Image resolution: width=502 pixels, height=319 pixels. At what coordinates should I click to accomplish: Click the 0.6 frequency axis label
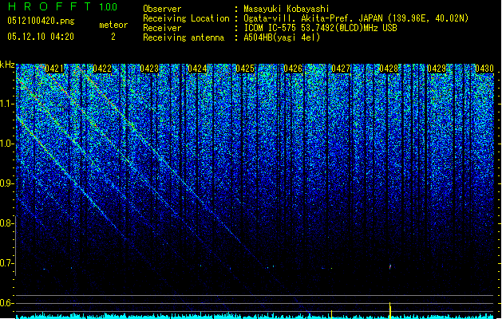pyautogui.click(x=6, y=303)
